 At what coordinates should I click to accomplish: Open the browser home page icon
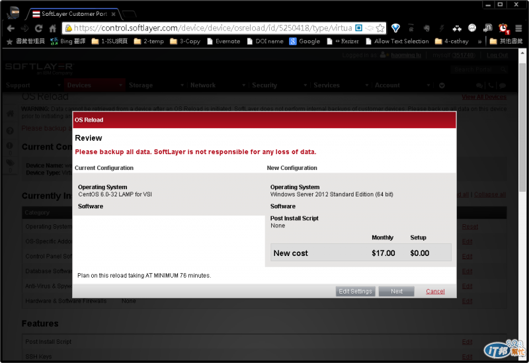pos(53,28)
